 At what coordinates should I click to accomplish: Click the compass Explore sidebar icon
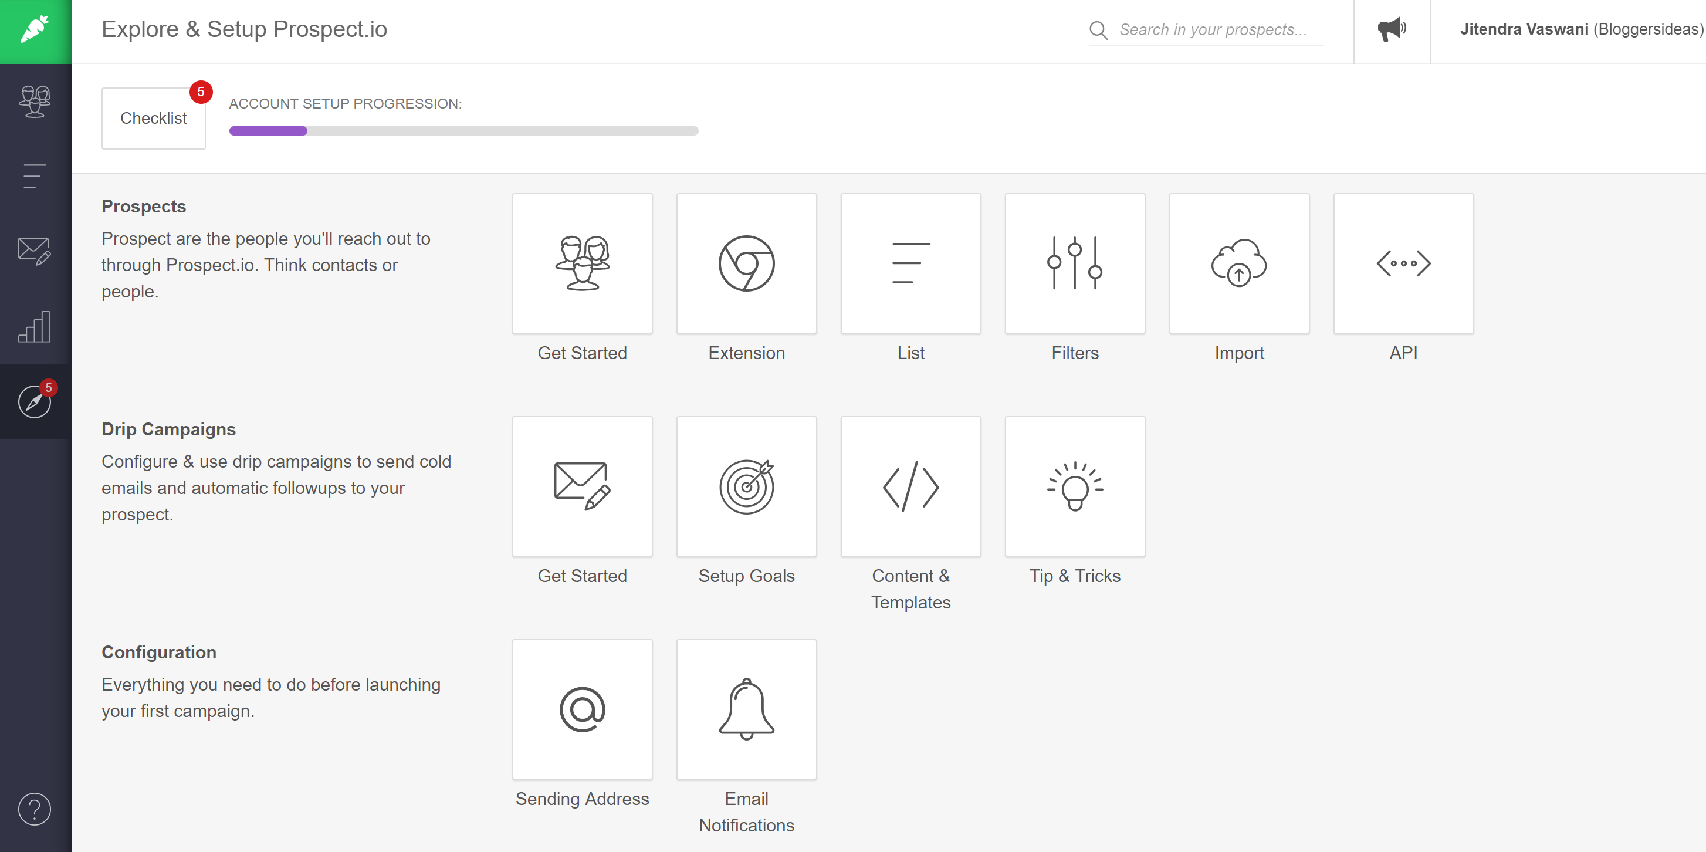coord(35,401)
